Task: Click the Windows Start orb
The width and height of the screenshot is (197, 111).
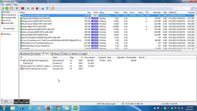Action: (4, 108)
